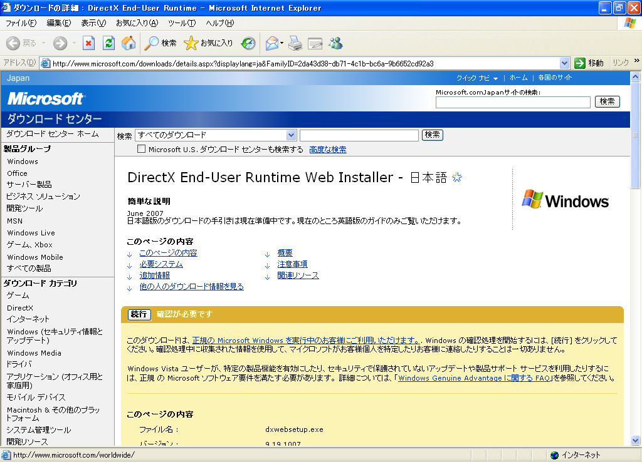This screenshot has height=462, width=642.
Task: Follow the 概要 link
Action: click(285, 253)
